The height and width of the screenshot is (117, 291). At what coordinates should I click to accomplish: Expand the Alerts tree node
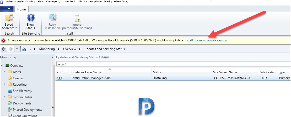[x=4, y=72]
